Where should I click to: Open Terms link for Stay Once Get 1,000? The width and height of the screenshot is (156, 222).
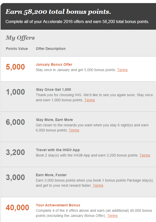coord(90,100)
